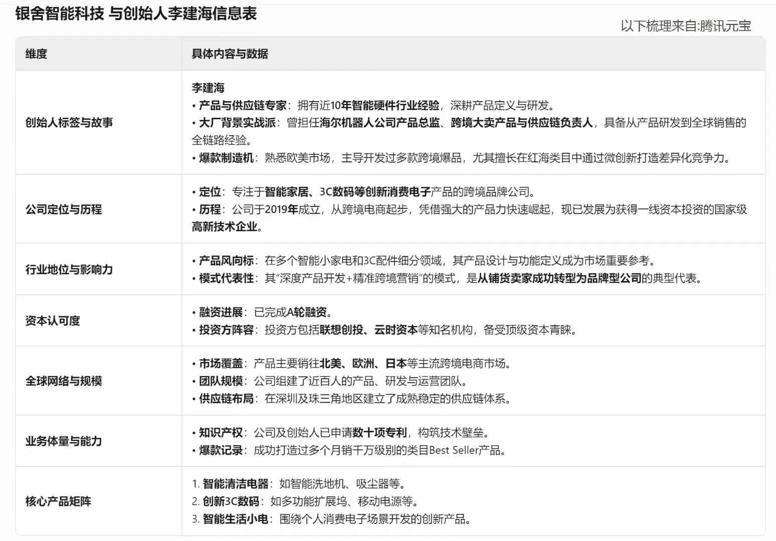The image size is (776, 541).
Task: Select the source note 以下梳理来自:腾讯元宝
Action: pyautogui.click(x=686, y=26)
